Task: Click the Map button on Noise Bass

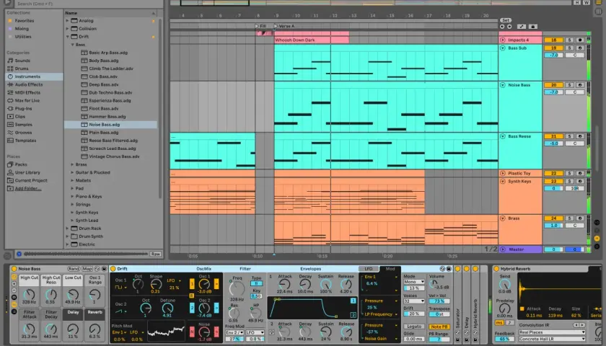Action: pos(87,269)
